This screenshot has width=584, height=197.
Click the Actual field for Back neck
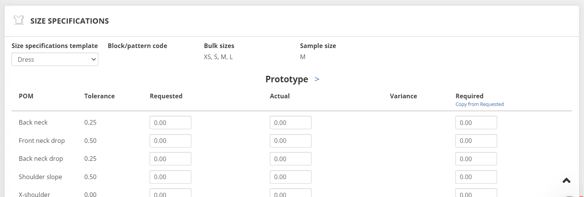coord(290,123)
